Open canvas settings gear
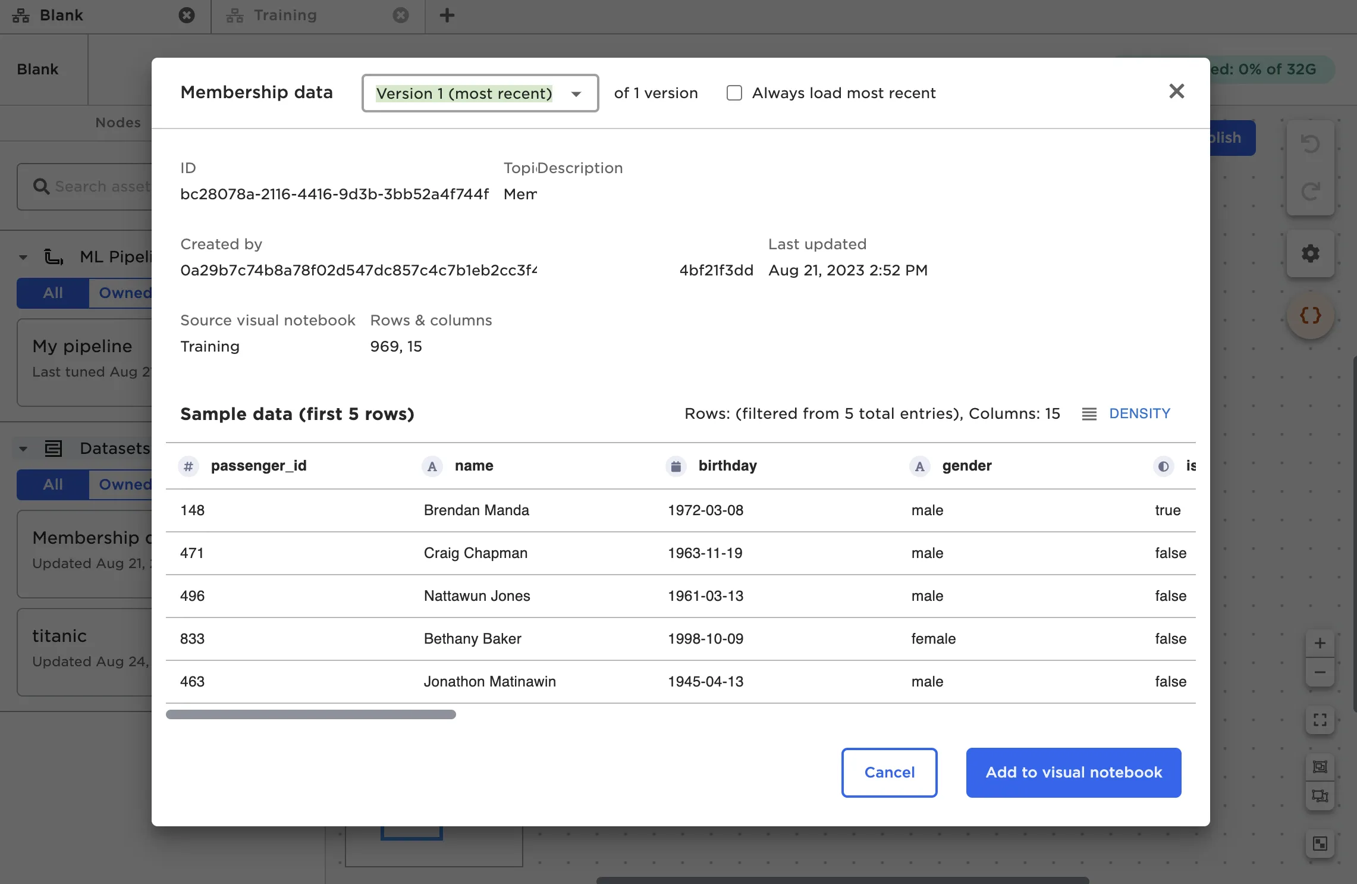This screenshot has width=1357, height=884. click(x=1311, y=254)
